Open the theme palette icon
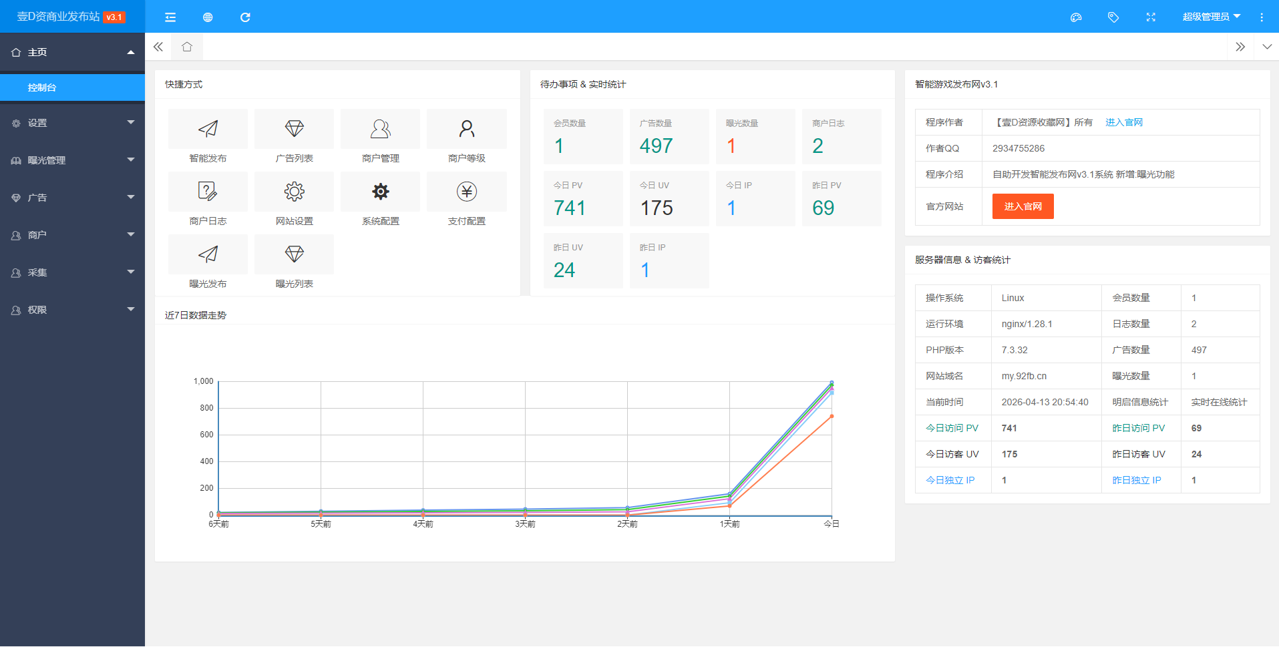Image resolution: width=1279 pixels, height=647 pixels. click(x=1076, y=17)
